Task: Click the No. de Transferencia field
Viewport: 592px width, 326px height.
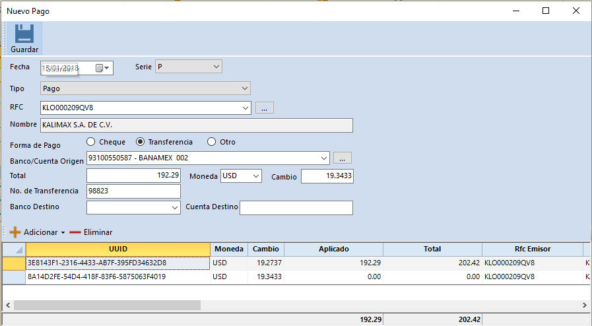Action: 133,191
